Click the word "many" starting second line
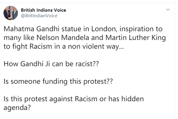 tap(13, 38)
